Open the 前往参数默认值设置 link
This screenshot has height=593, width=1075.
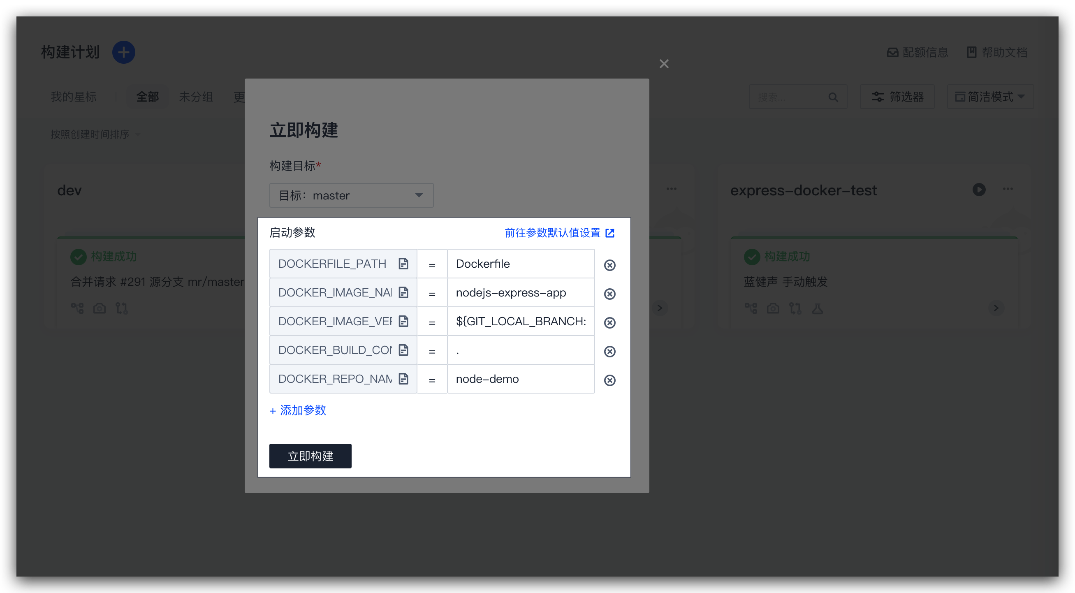click(559, 233)
